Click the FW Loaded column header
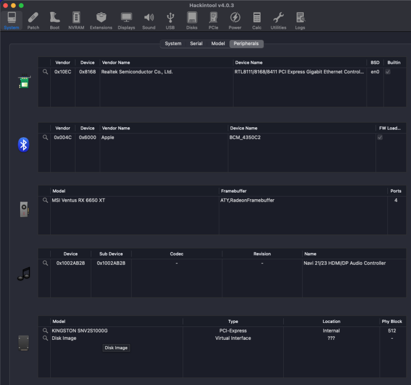This screenshot has width=411, height=385. (390, 128)
